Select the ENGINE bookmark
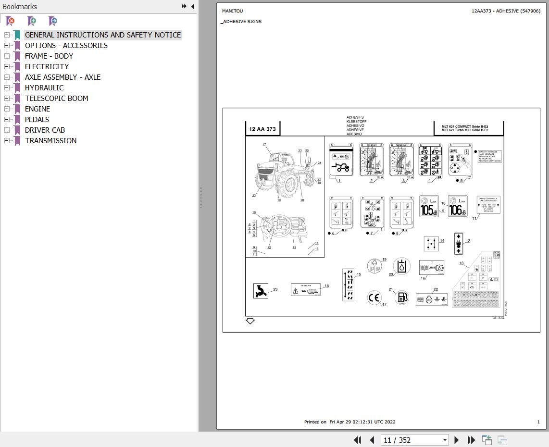The width and height of the screenshot is (549, 447). [37, 109]
